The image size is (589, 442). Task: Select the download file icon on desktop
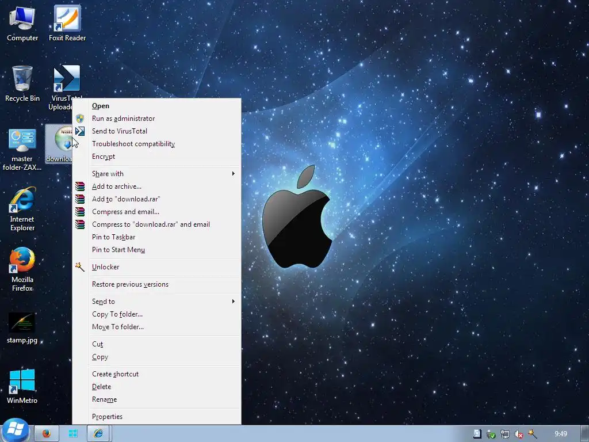tap(59, 144)
